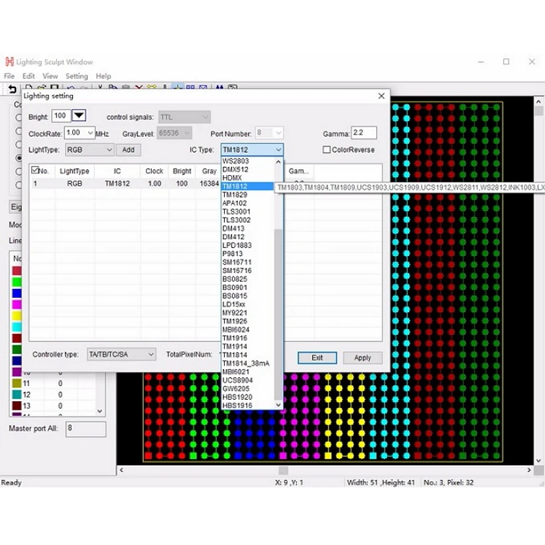Select HDMX in the IC Type list

point(248,178)
